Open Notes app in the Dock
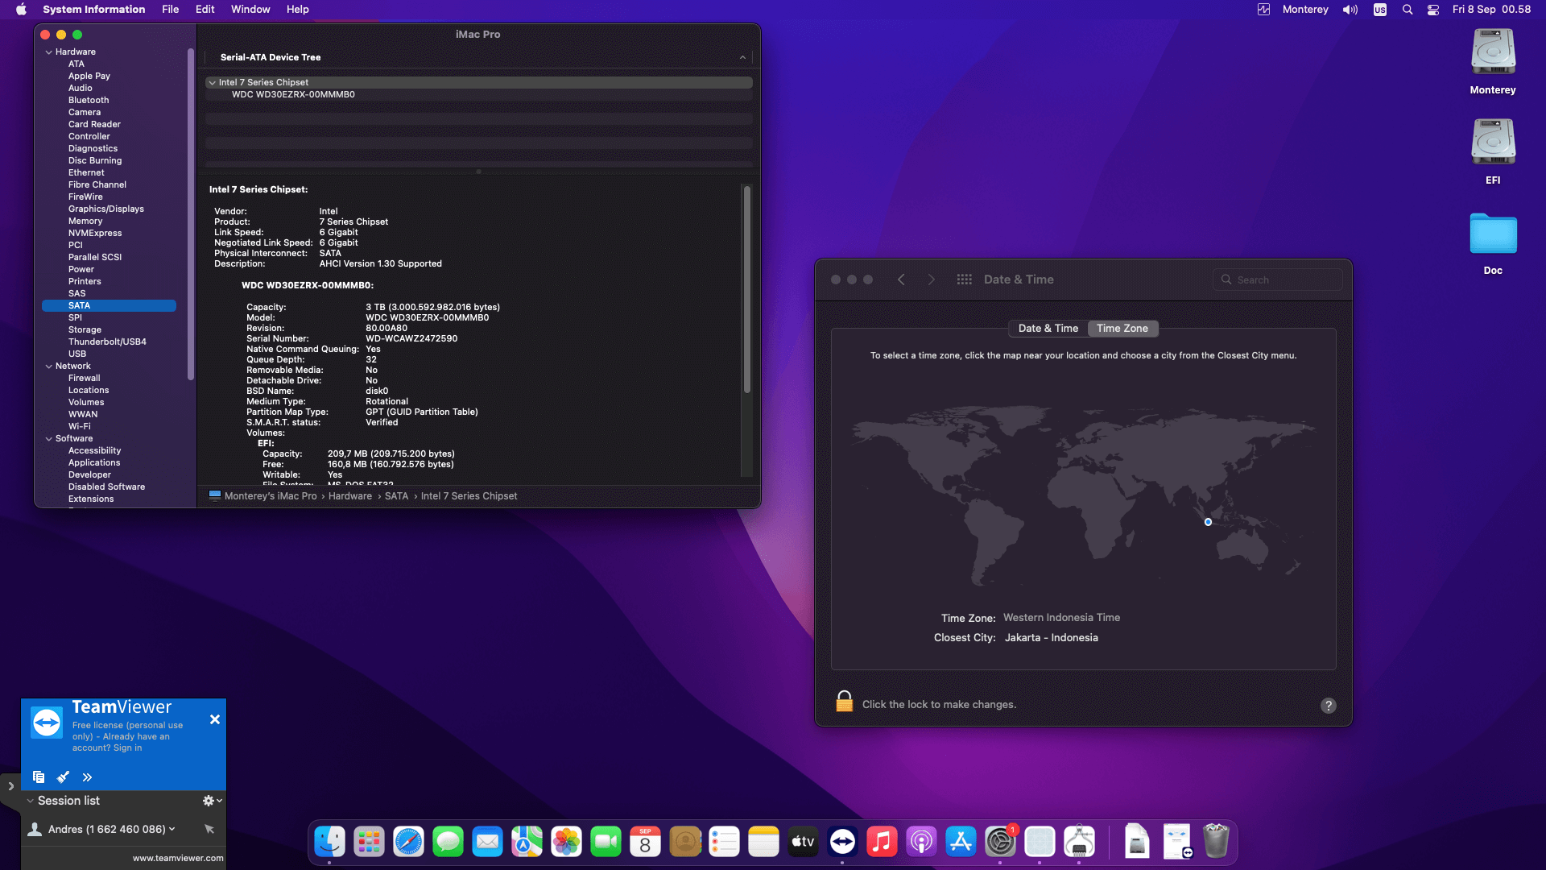 tap(763, 842)
